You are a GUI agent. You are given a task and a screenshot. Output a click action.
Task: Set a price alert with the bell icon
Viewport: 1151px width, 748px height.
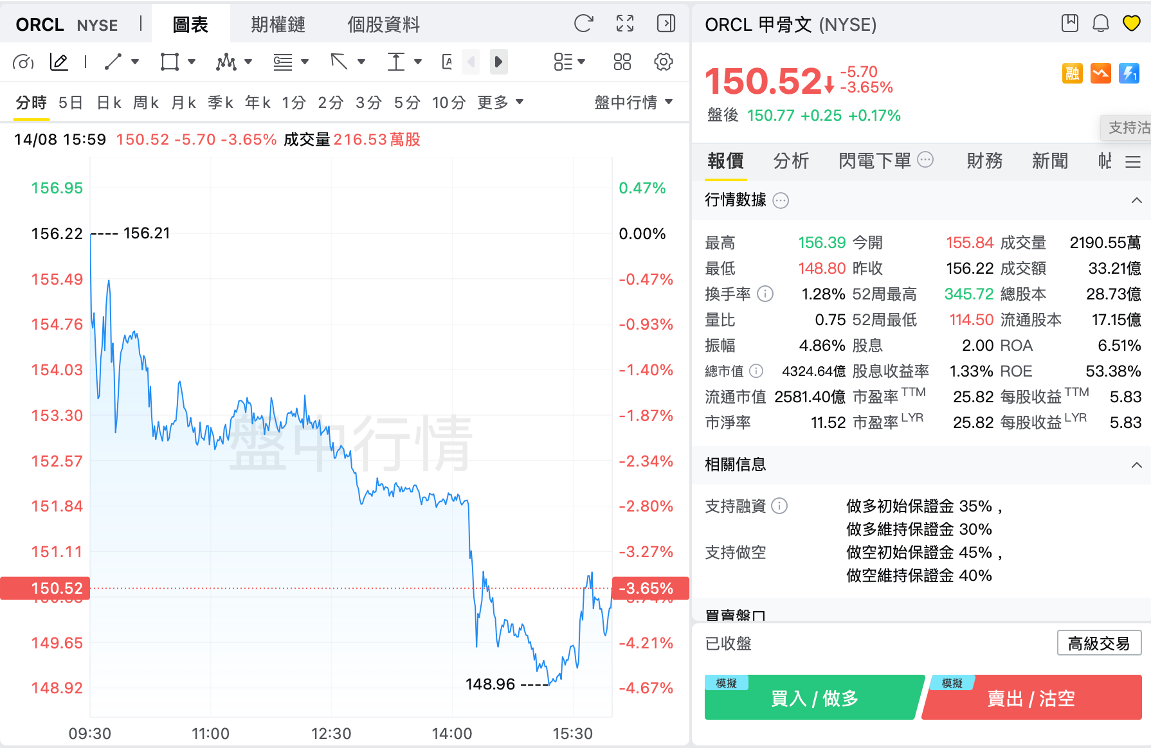tap(1101, 23)
